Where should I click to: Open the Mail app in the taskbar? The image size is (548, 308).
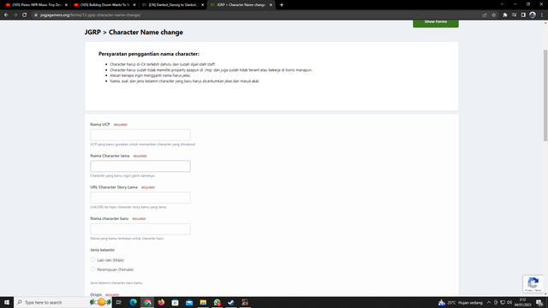coord(189,302)
